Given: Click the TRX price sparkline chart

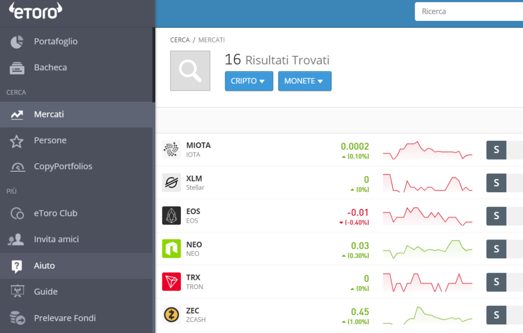Looking at the screenshot, I should click(x=427, y=282).
